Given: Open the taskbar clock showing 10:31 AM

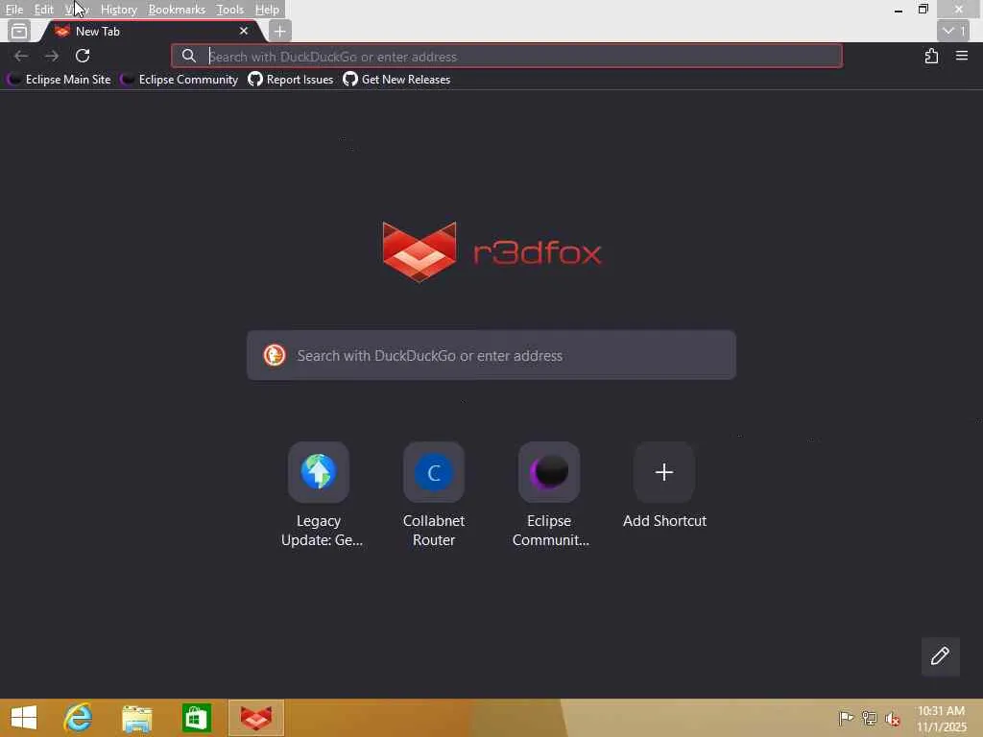Looking at the screenshot, I should [941, 719].
